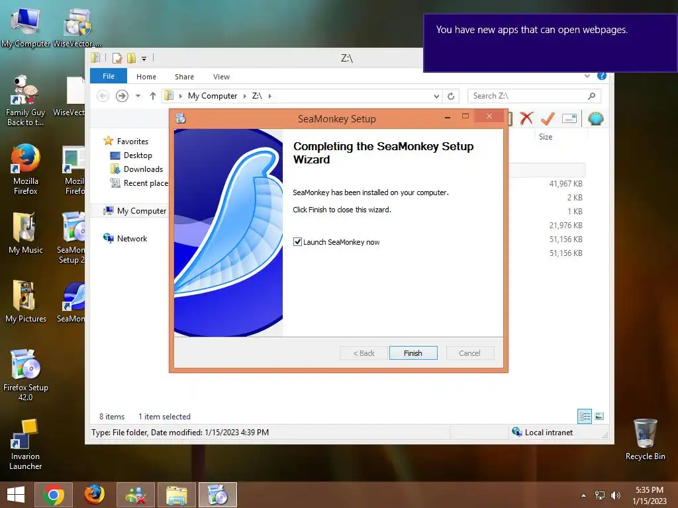Open the View ribbon tab
Image resolution: width=678 pixels, height=508 pixels.
tap(221, 77)
